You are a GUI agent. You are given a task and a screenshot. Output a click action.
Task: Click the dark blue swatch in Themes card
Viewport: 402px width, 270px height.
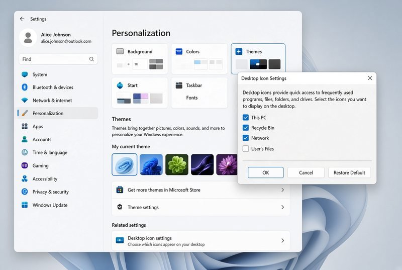pyautogui.click(x=258, y=64)
